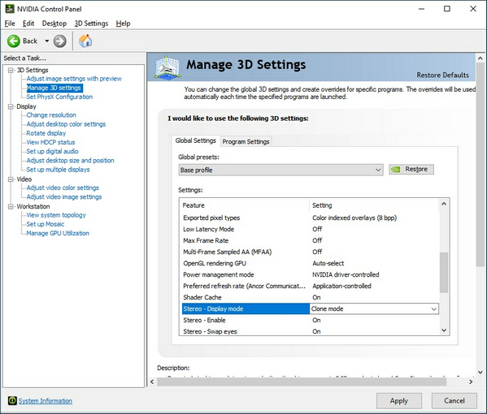Select the Preferred refresh rate row
The height and width of the screenshot is (414, 487).
tap(310, 286)
